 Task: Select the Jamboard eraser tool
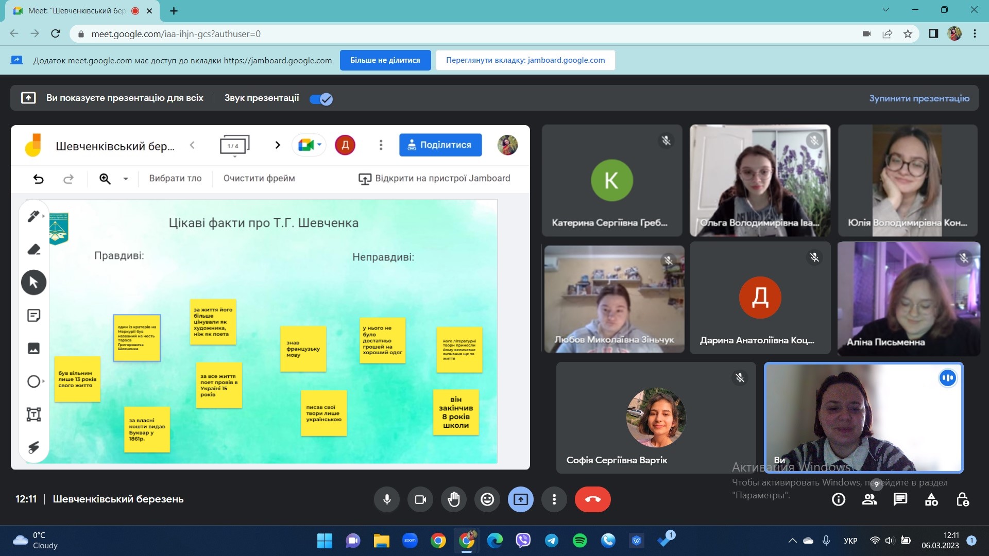(33, 250)
